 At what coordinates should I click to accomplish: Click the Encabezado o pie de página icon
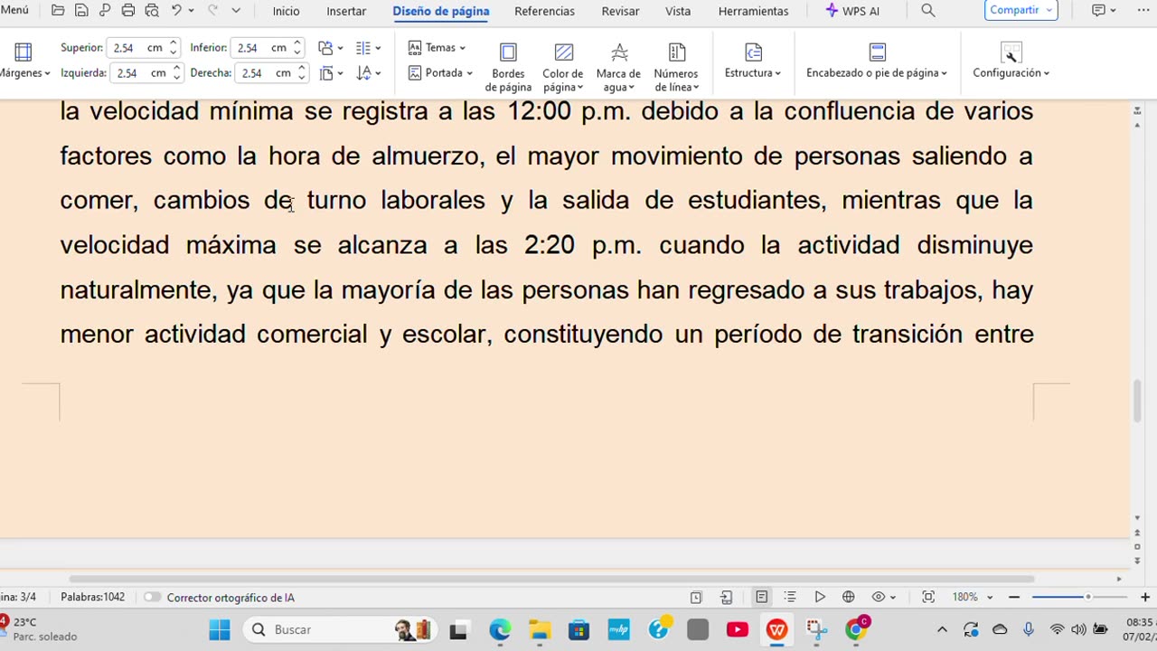[x=877, y=52]
